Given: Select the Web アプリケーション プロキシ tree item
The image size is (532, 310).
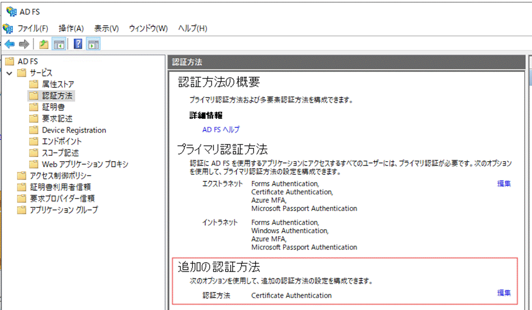Looking at the screenshot, I should 85,164.
